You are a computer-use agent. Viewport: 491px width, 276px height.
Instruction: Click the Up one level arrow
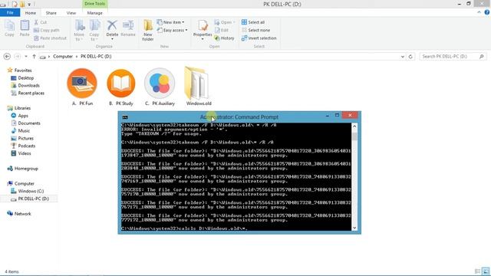pyautogui.click(x=34, y=56)
